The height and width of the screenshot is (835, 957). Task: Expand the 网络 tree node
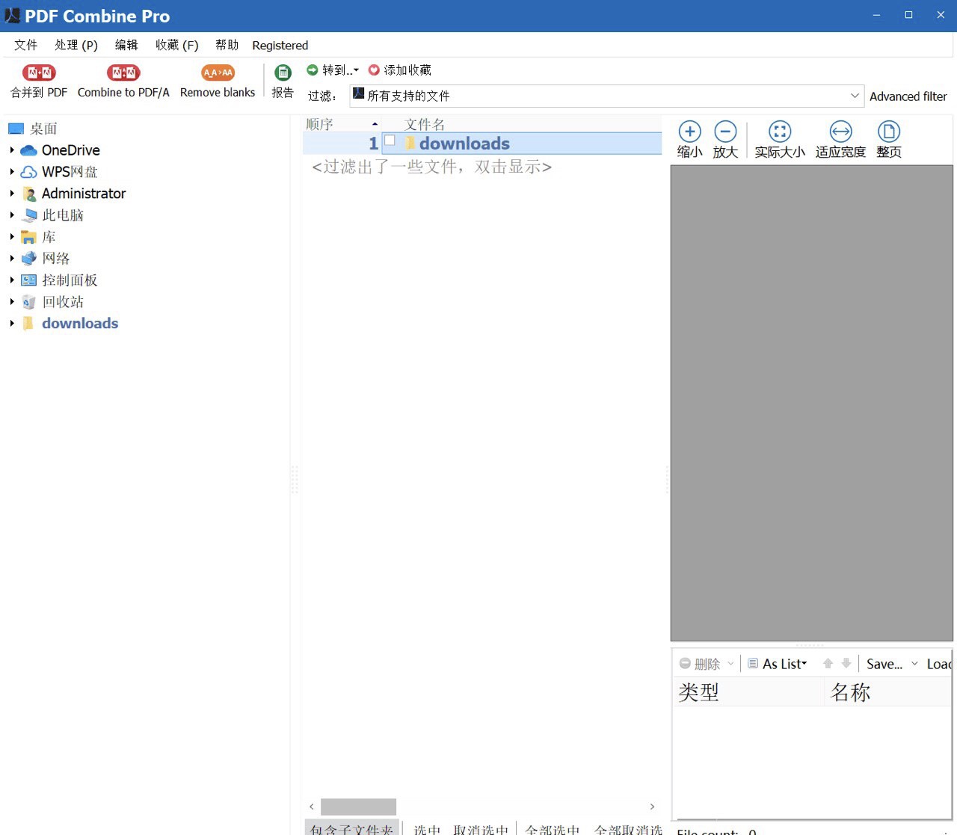point(12,259)
